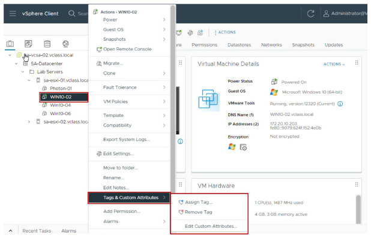This screenshot has height=241, width=371.
Task: Collapse the Lab Servers folder
Action: [x=23, y=72]
